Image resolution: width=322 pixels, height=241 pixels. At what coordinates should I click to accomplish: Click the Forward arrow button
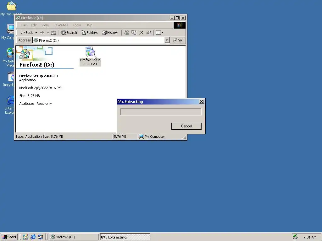click(42, 33)
